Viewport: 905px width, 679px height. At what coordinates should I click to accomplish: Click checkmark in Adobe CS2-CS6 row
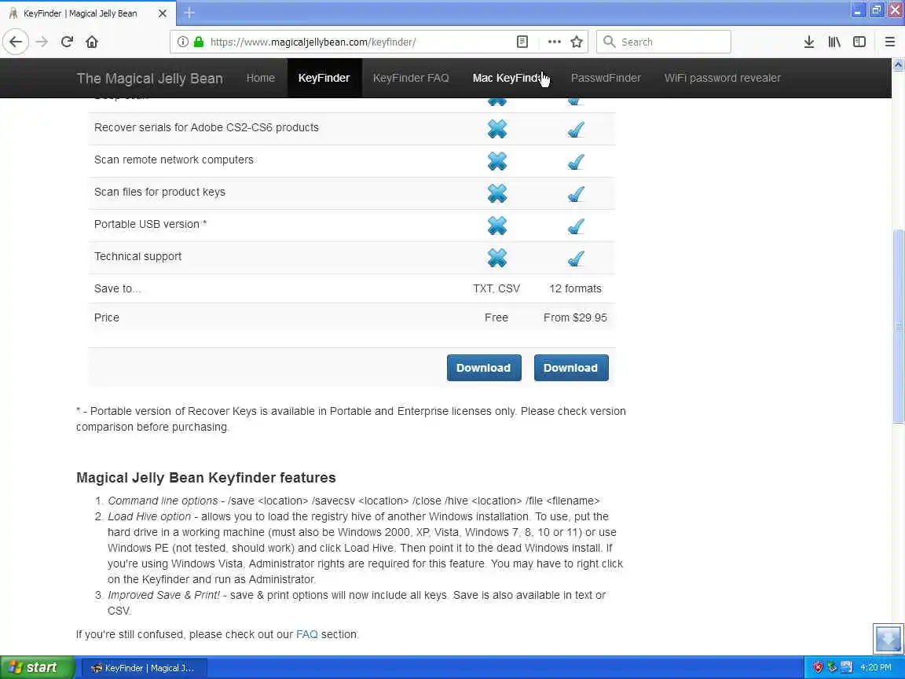click(x=575, y=129)
